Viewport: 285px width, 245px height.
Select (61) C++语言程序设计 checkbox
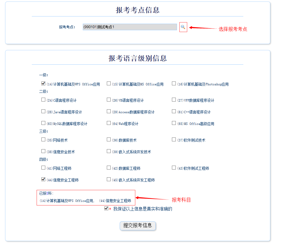tap(174, 111)
